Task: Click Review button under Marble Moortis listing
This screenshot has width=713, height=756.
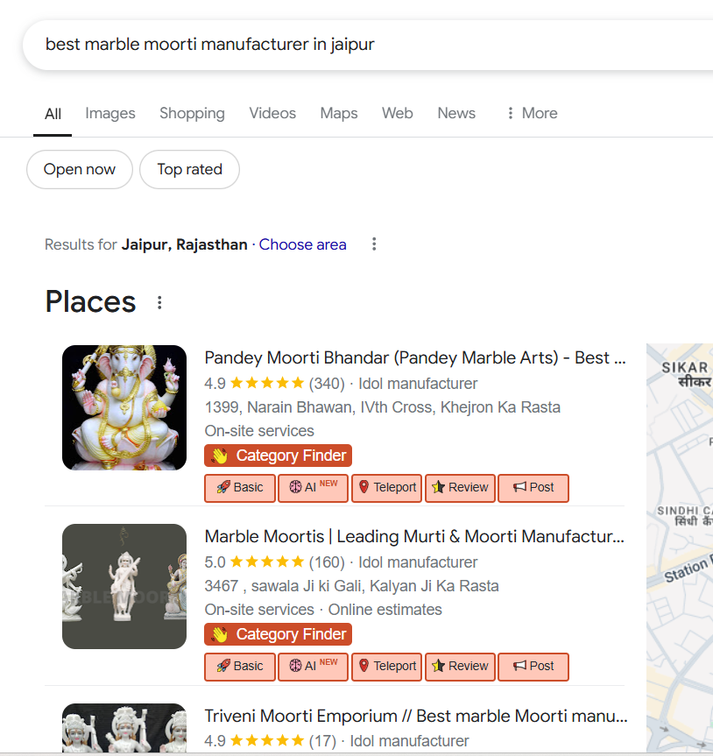Action: pos(460,667)
